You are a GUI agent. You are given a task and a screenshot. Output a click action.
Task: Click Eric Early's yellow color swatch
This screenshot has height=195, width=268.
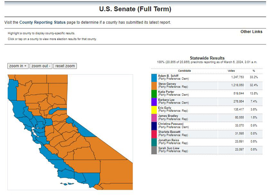154,110
